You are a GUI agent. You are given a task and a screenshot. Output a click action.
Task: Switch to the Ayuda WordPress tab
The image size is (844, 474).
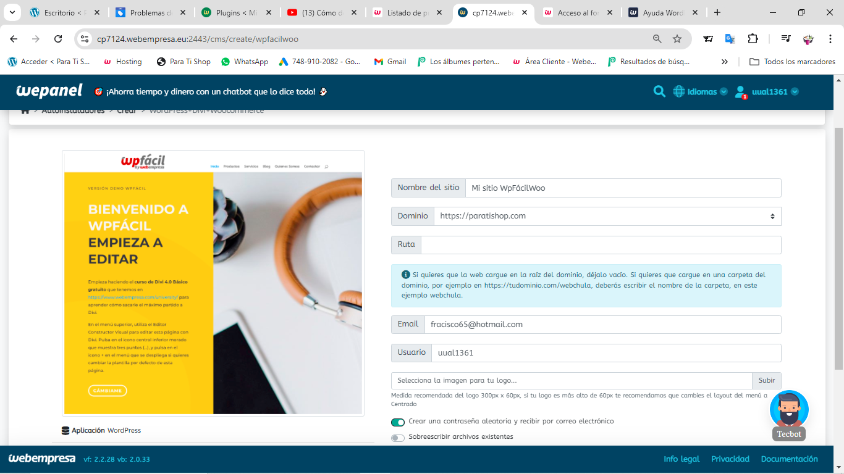click(664, 12)
